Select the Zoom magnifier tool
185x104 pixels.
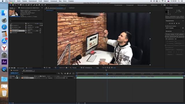[x=15, y=5]
